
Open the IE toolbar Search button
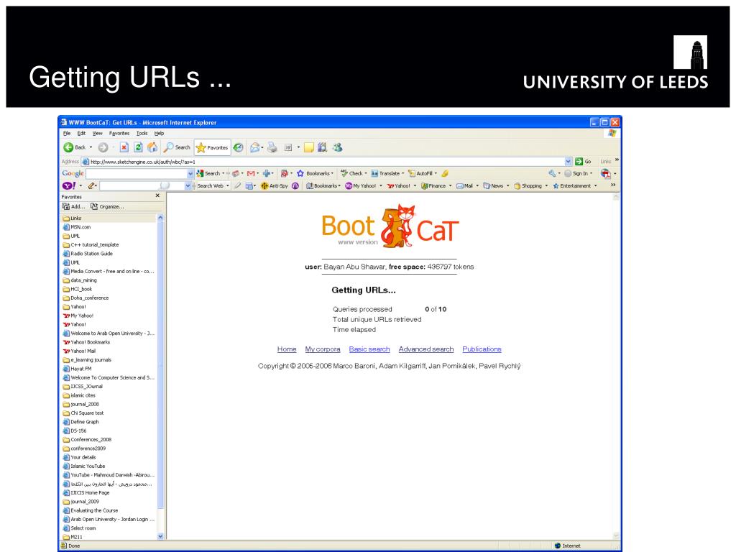[x=177, y=147]
